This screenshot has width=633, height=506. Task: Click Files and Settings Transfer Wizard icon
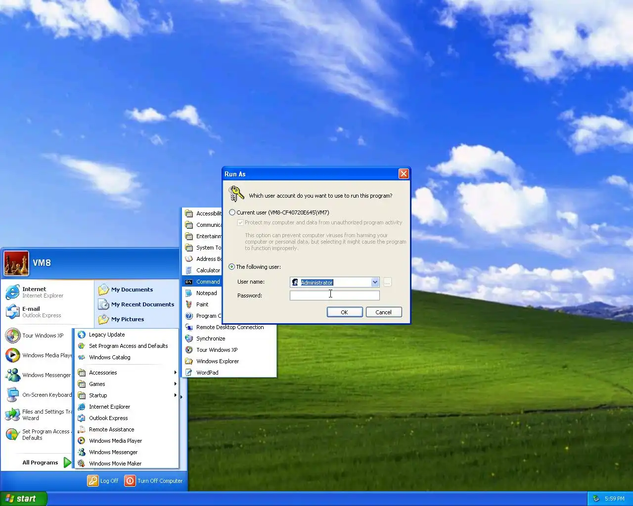click(12, 415)
